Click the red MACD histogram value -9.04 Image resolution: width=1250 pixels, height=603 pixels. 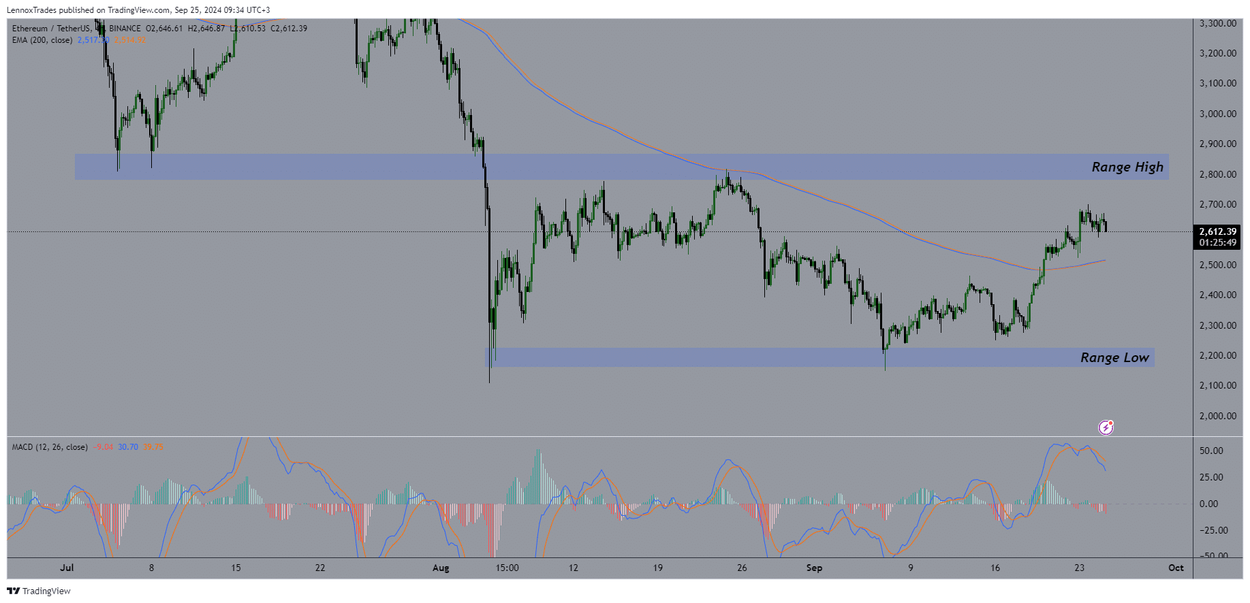pyautogui.click(x=104, y=447)
